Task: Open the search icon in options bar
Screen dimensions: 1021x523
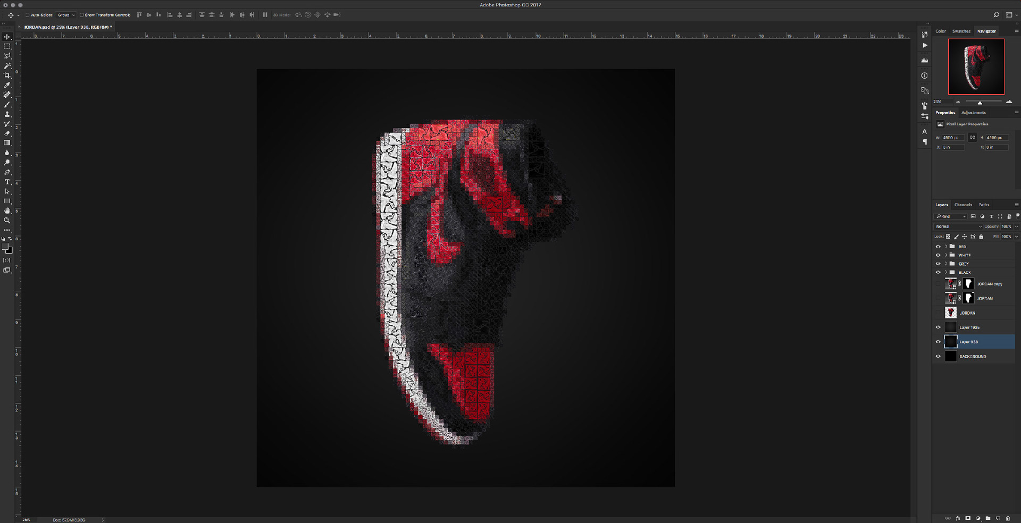Action: point(996,15)
